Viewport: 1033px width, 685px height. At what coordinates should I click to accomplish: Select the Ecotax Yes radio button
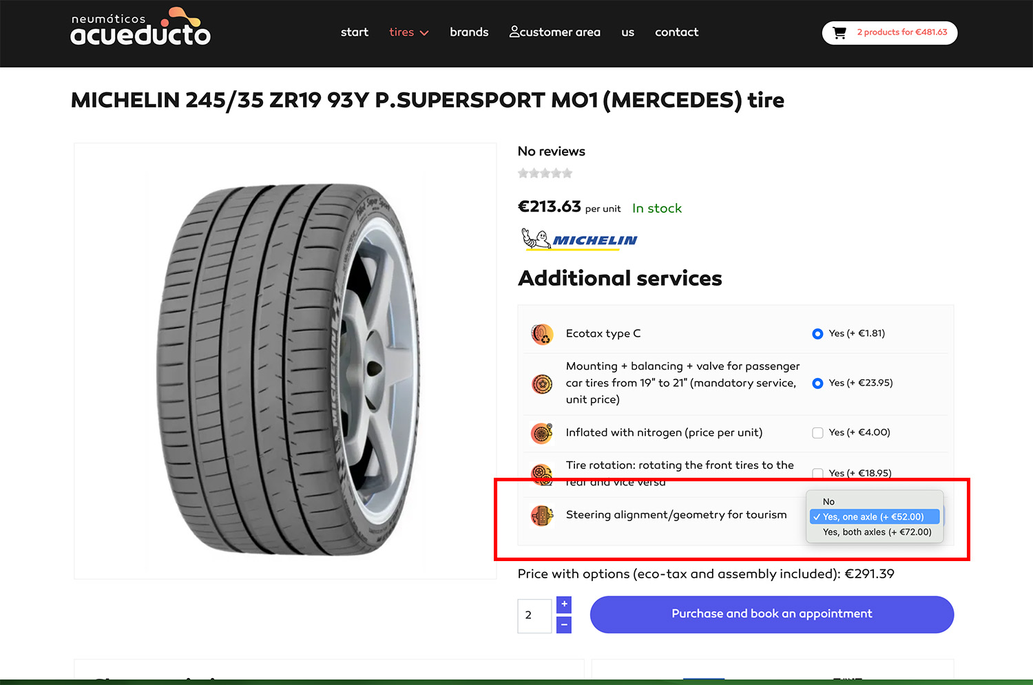817,334
